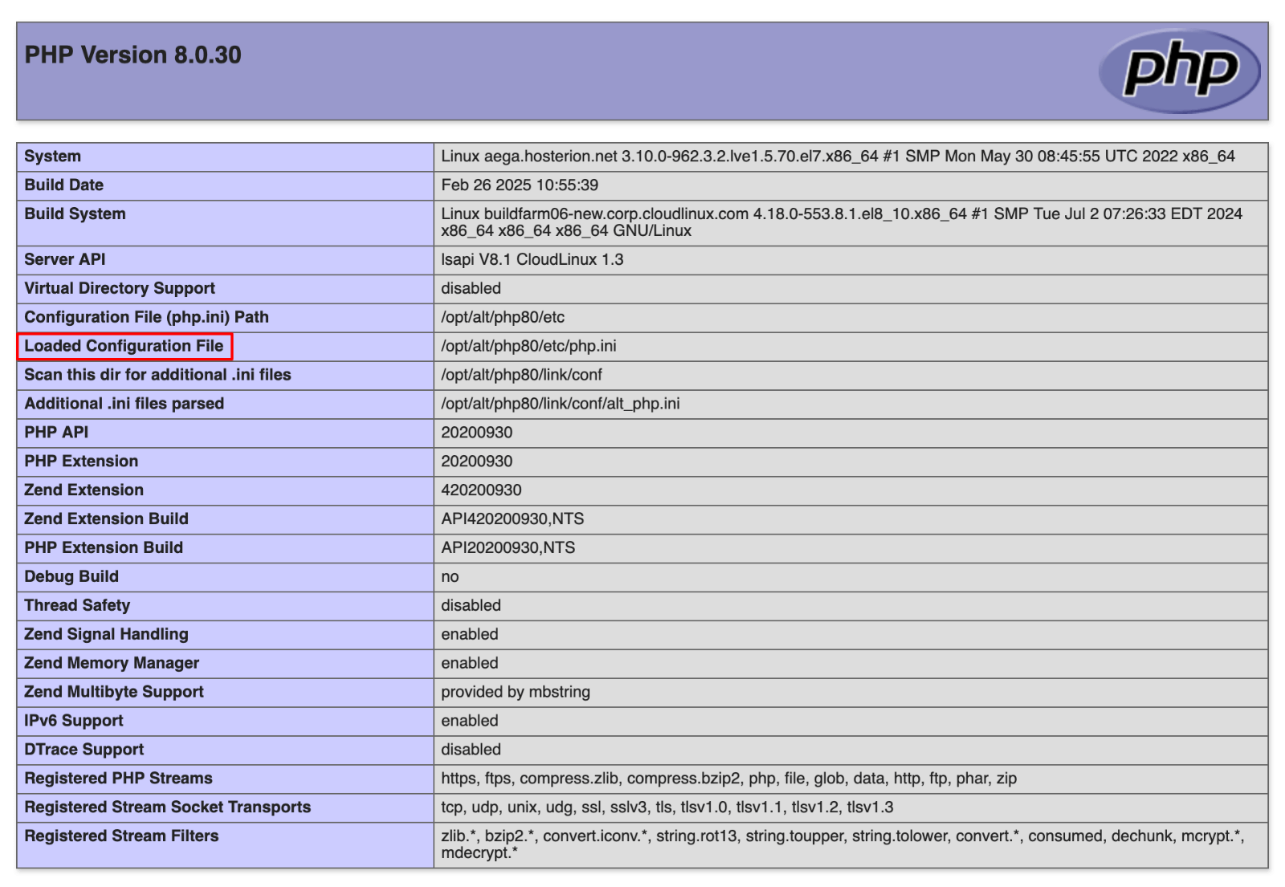The image size is (1285, 887).
Task: Click the PHP logo in the header
Action: click(x=1179, y=71)
